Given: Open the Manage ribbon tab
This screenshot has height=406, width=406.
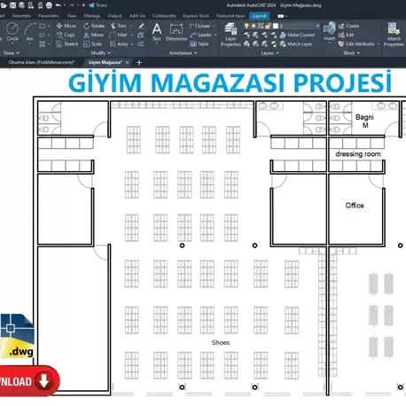Looking at the screenshot, I should coord(92,16).
